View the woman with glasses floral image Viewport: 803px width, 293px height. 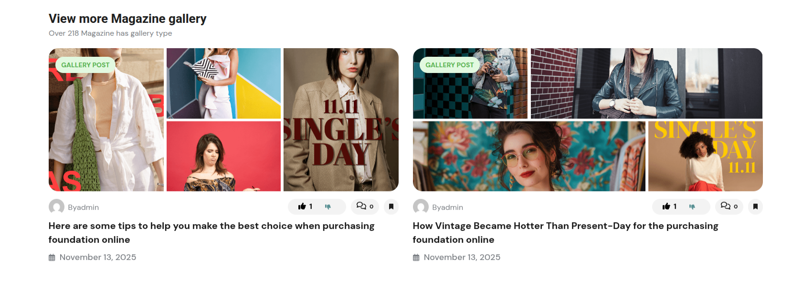tap(528, 156)
